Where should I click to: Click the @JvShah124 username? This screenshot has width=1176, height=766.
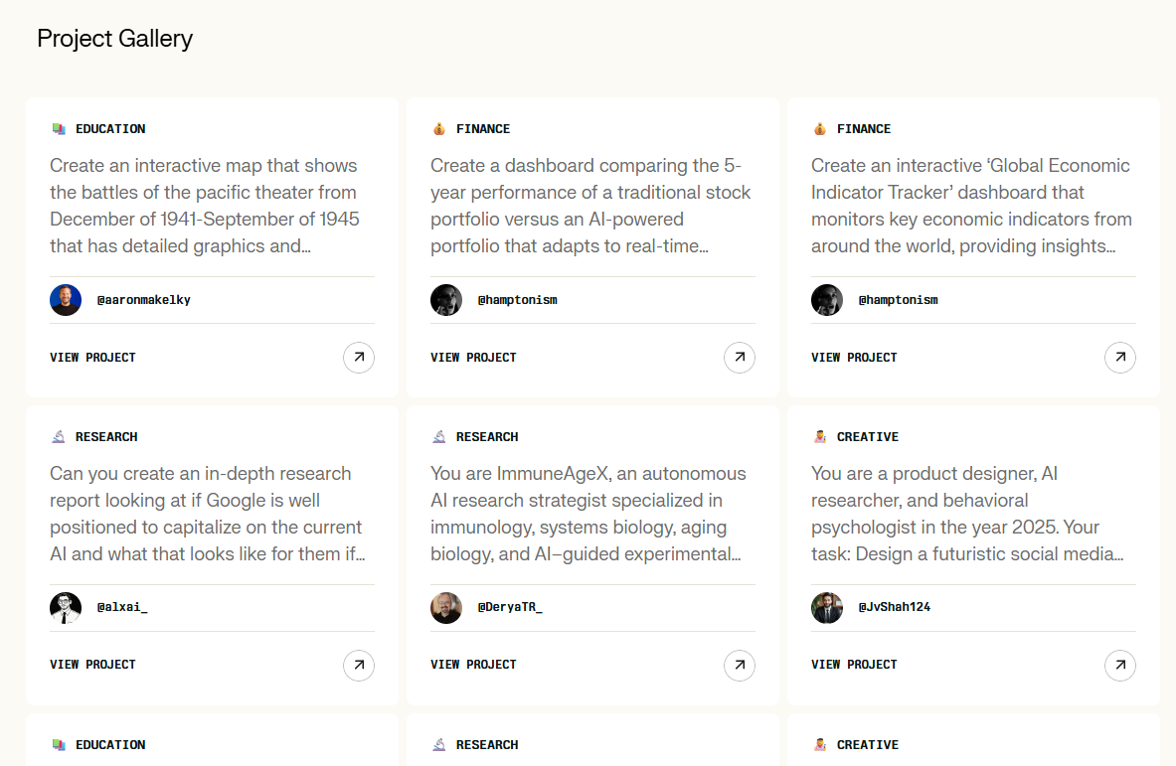click(895, 607)
